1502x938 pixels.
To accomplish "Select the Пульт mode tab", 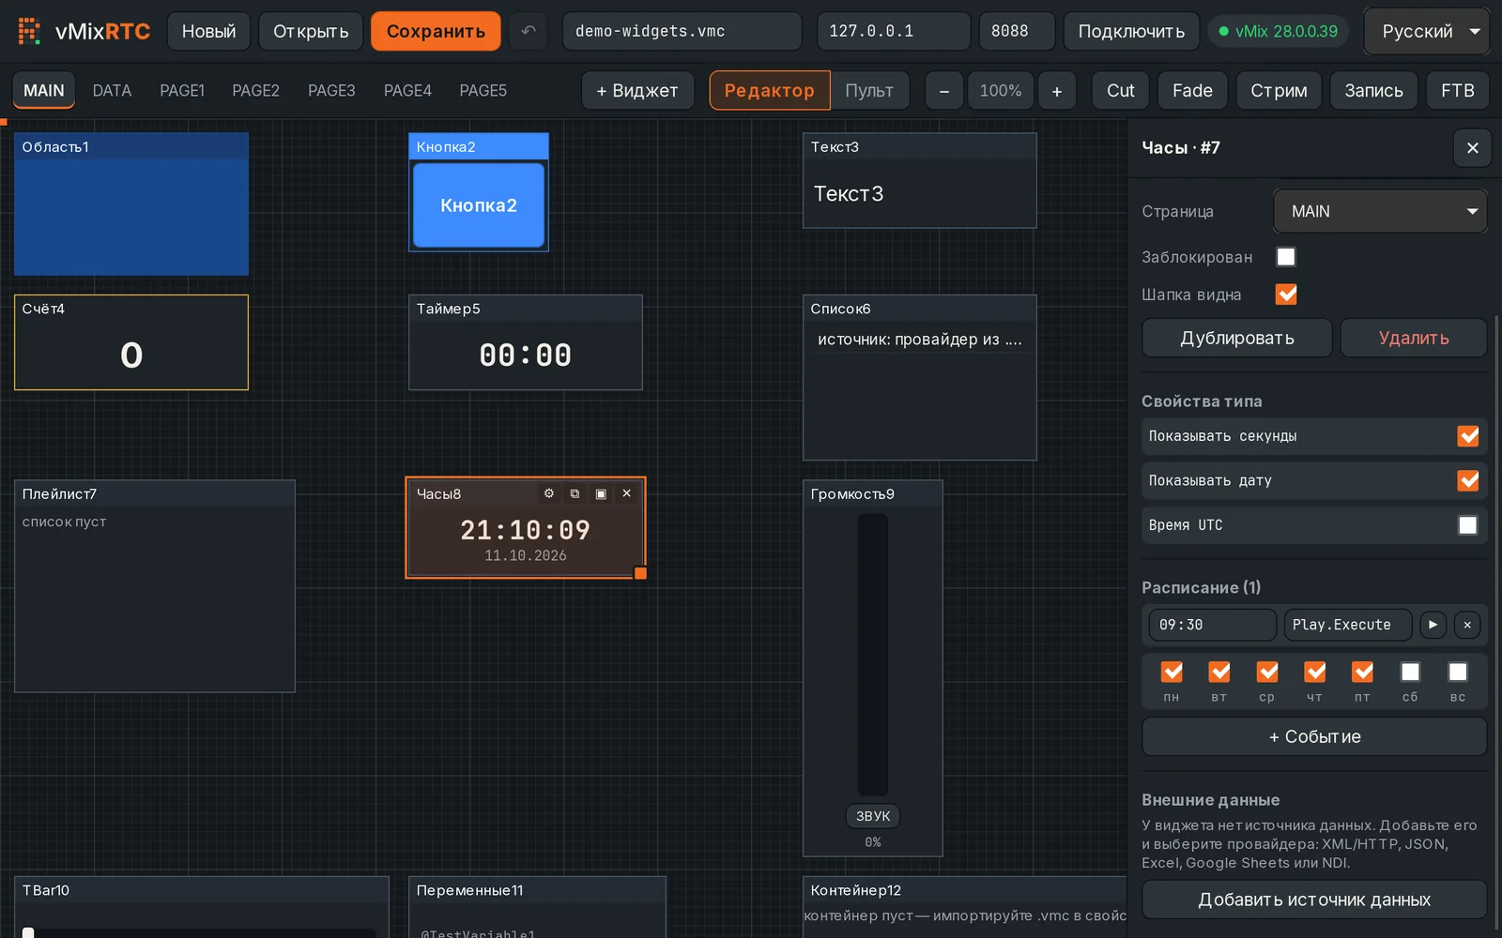I will (869, 91).
